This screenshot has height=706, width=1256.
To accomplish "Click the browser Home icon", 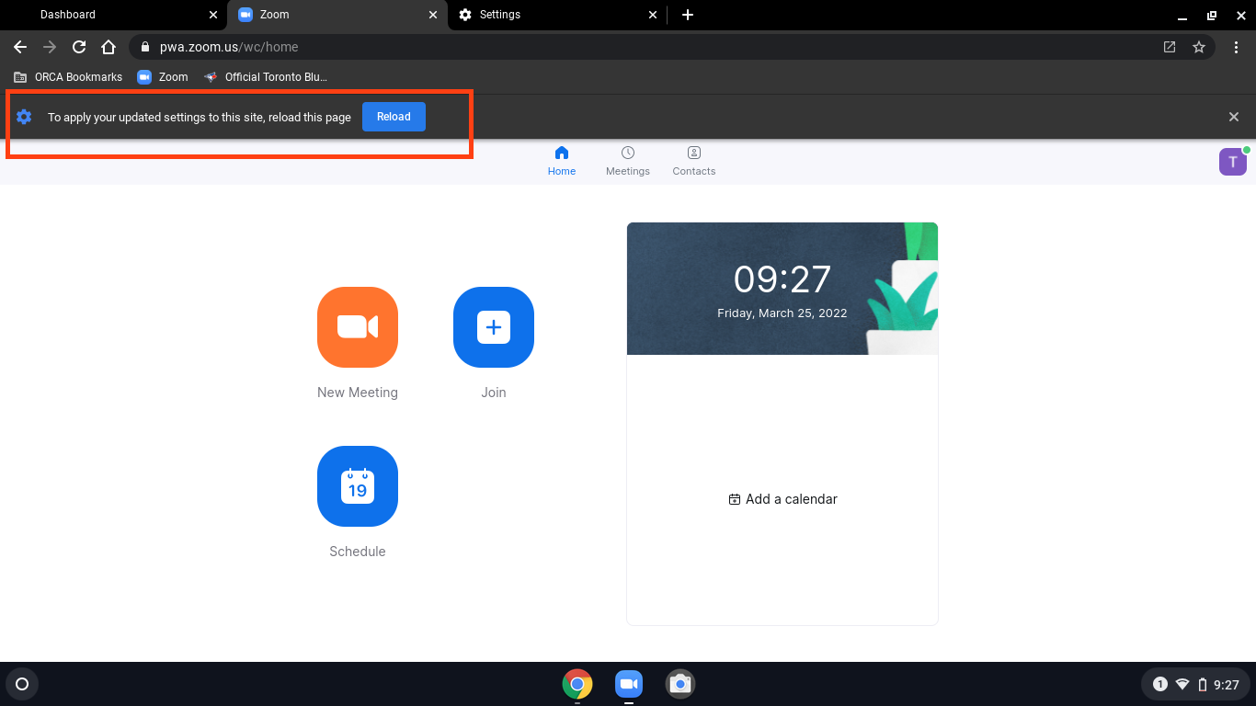I will pyautogui.click(x=108, y=47).
